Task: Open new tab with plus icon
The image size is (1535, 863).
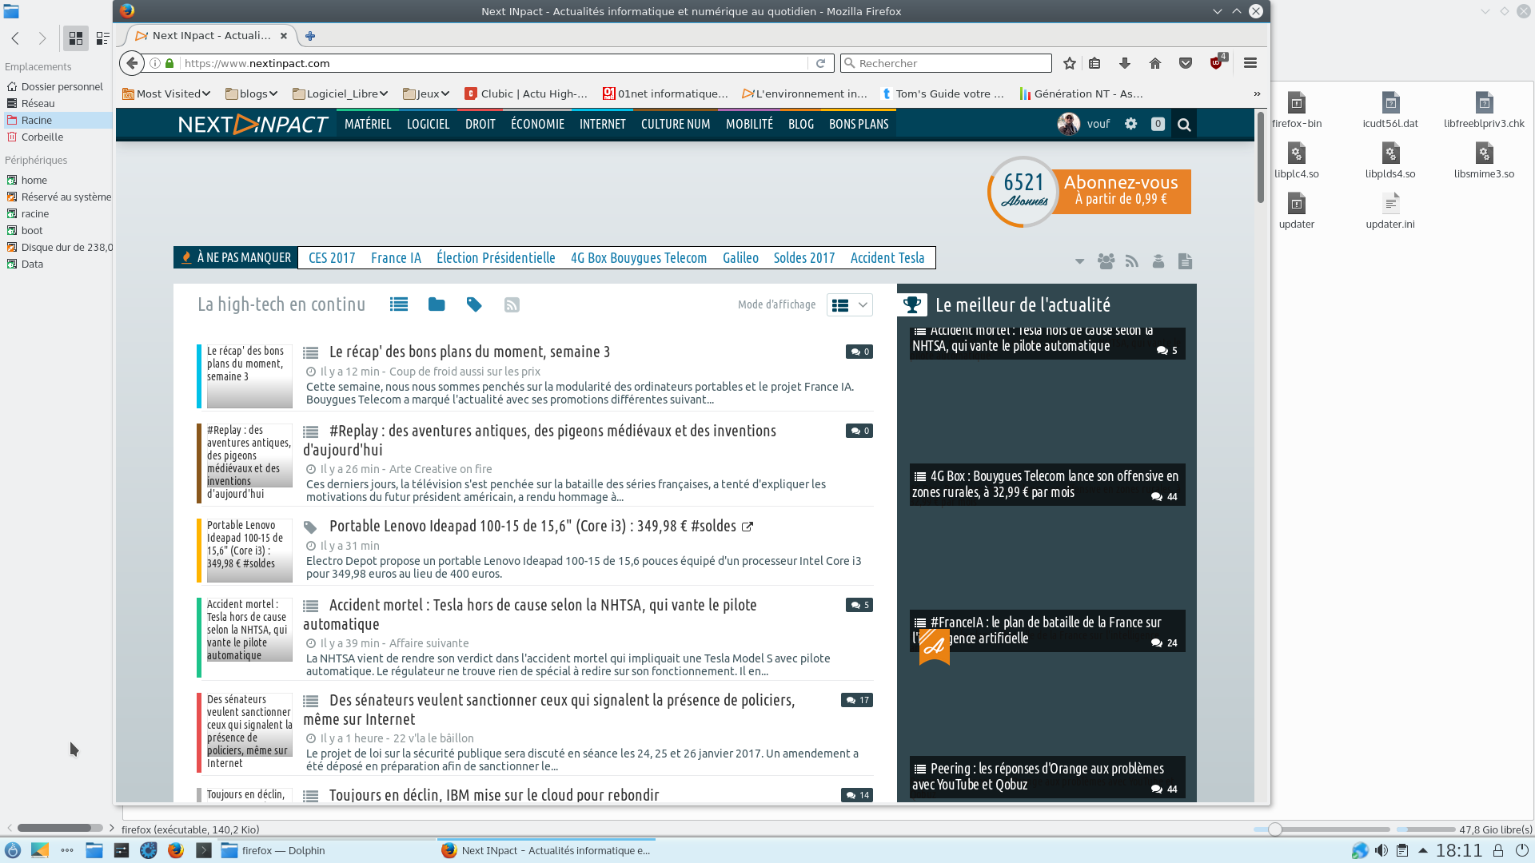Action: click(x=310, y=36)
